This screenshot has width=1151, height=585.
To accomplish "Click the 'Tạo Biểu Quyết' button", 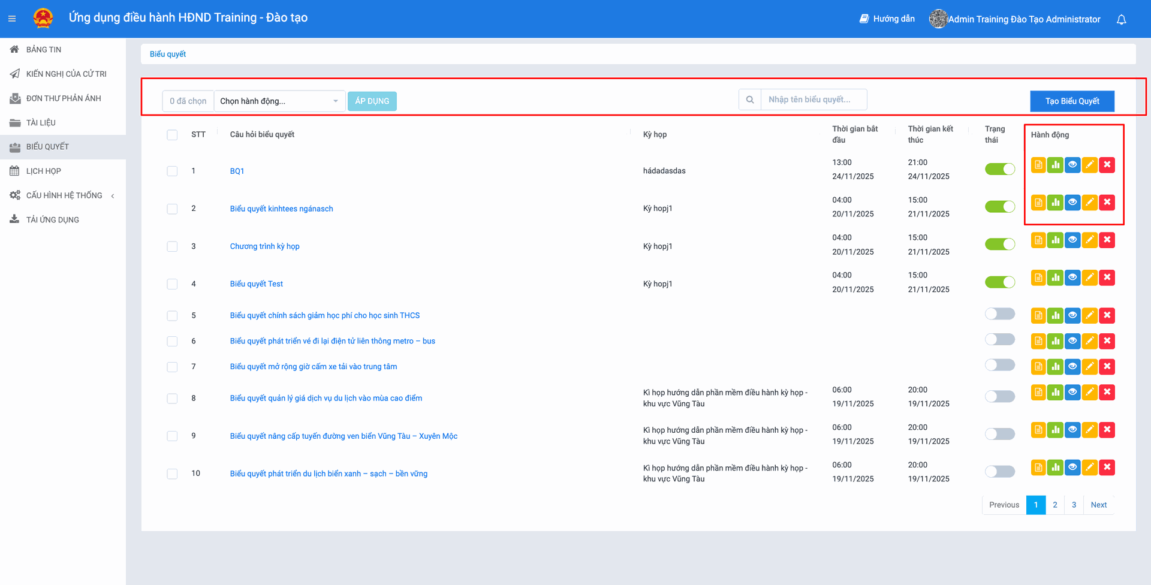I will pyautogui.click(x=1072, y=101).
